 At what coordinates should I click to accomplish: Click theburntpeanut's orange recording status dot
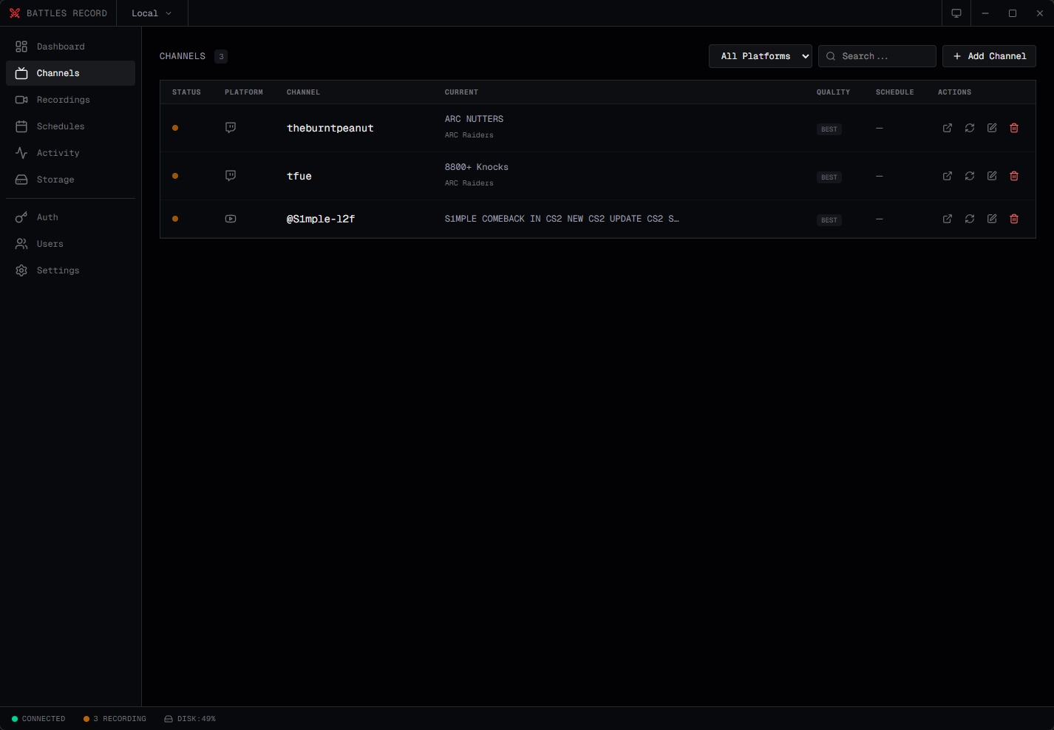coord(175,127)
